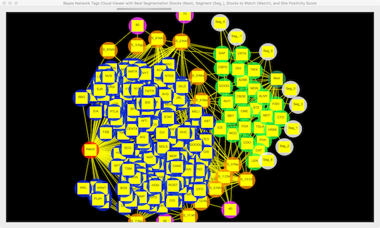Screen dimensions: 380x228
Task: Select the Seg_0 gray node
Action: [x=291, y=89]
